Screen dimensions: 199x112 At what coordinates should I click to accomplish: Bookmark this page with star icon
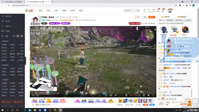point(176,5)
